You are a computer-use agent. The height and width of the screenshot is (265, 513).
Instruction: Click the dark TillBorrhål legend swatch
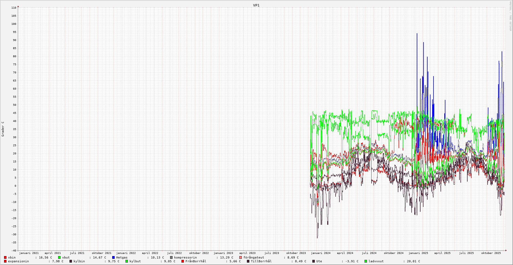248,261
